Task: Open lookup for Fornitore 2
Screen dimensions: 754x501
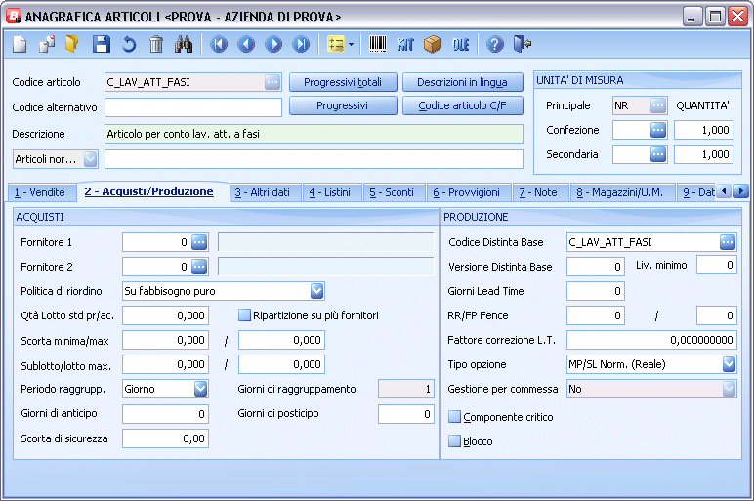Action: click(x=199, y=267)
